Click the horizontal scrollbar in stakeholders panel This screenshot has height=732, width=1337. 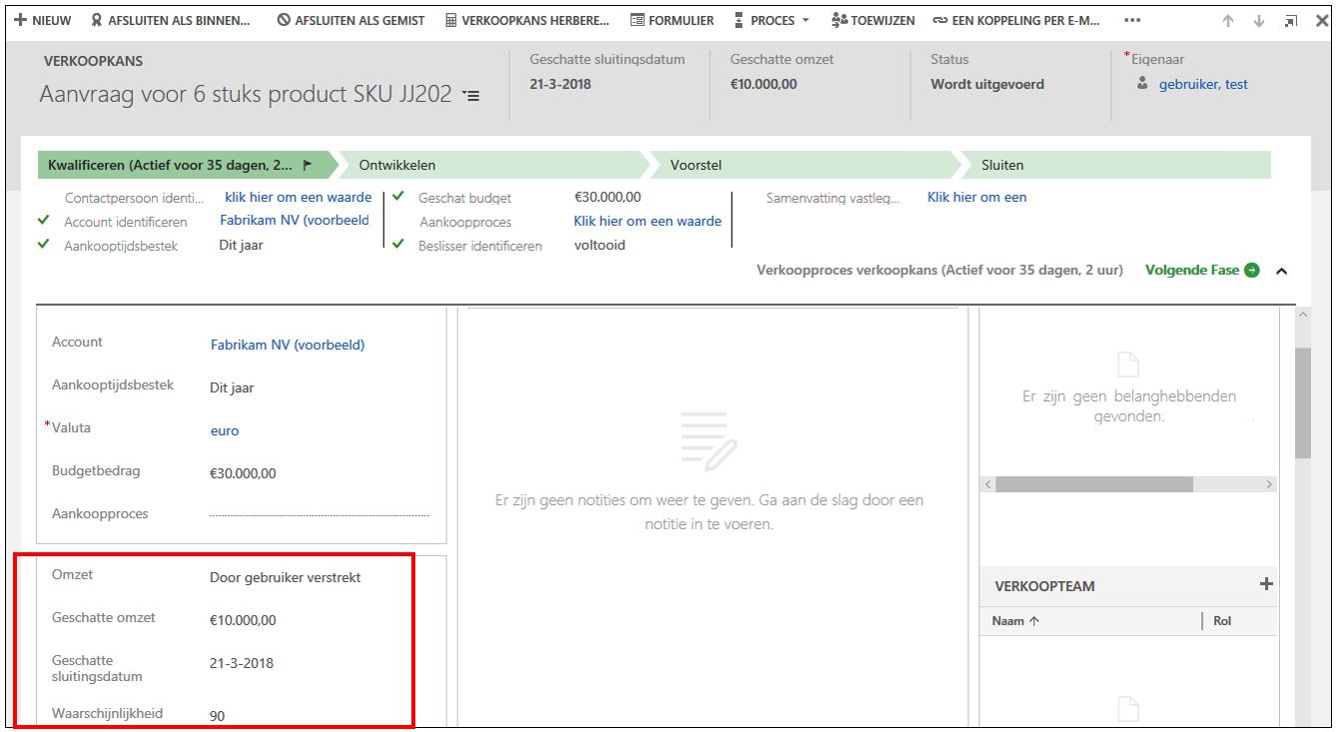pyautogui.click(x=1094, y=483)
